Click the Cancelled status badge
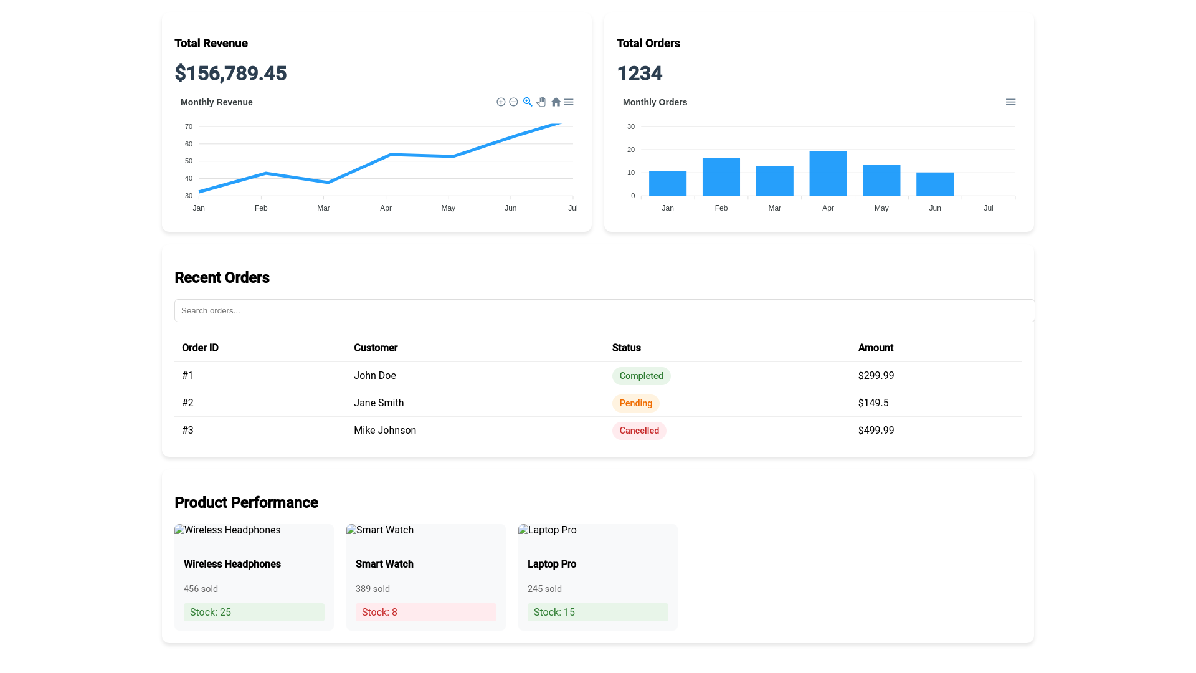The height and width of the screenshot is (673, 1196). [x=639, y=431]
